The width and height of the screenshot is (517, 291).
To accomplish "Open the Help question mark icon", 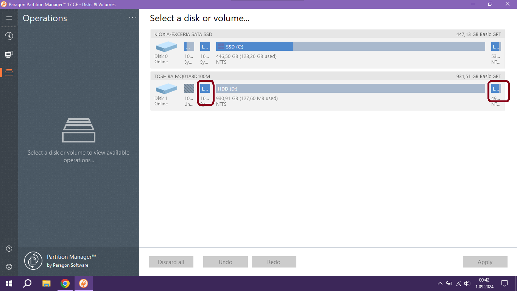I will coord(9,249).
